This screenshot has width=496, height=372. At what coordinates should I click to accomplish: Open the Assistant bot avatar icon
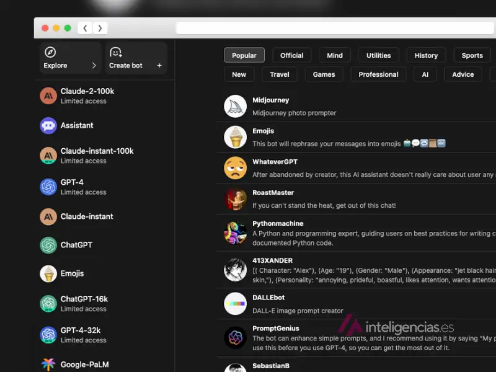(x=48, y=126)
